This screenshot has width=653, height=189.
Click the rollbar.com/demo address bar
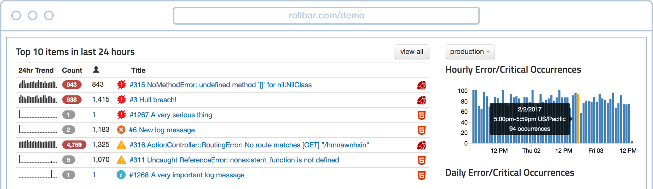click(326, 16)
